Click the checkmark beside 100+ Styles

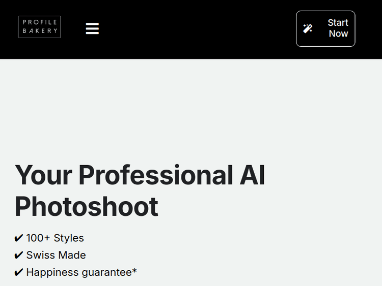click(x=19, y=238)
